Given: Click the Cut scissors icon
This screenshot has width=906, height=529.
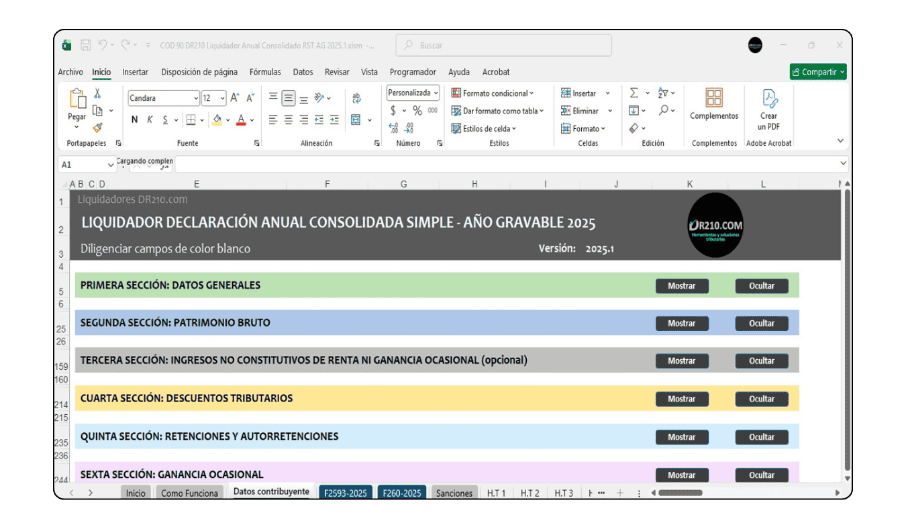Looking at the screenshot, I should [x=97, y=94].
